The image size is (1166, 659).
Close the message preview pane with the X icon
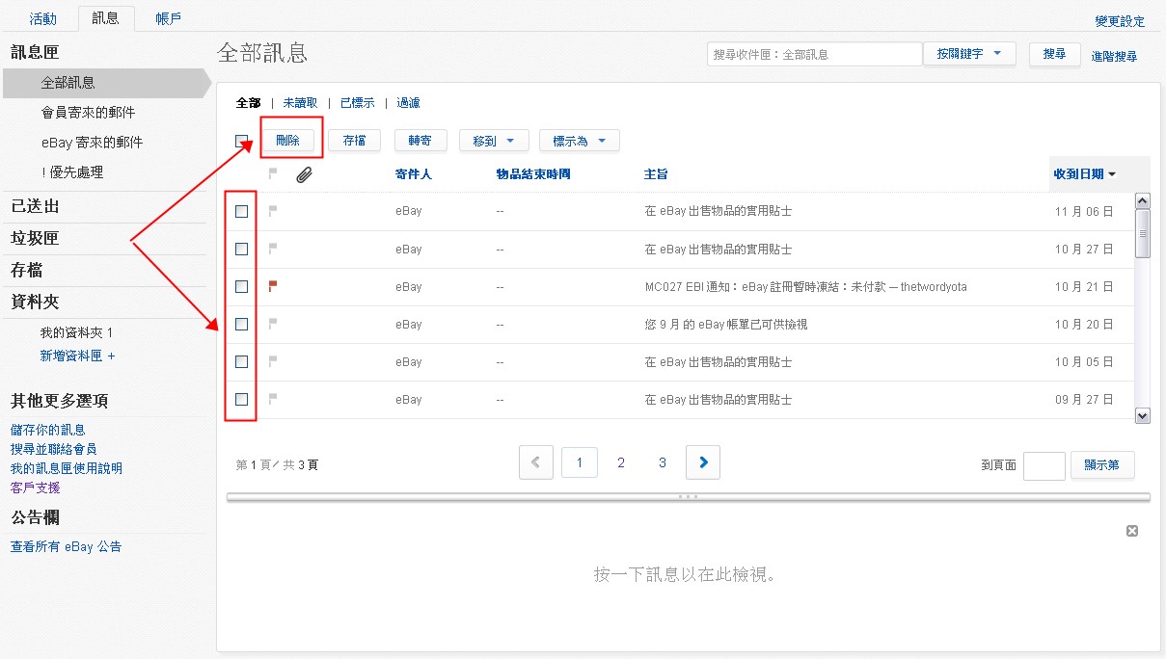1131,530
